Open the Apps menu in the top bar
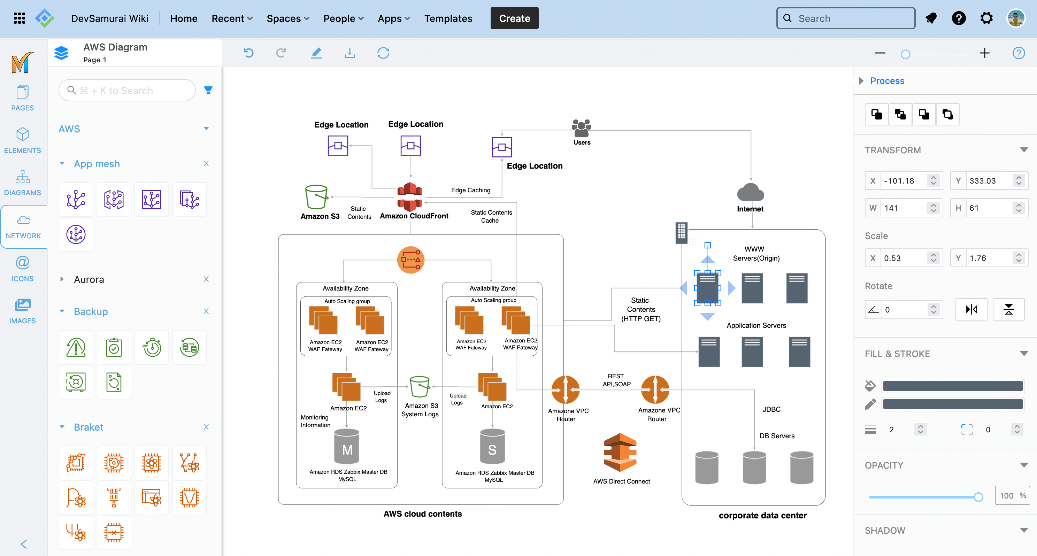Viewport: 1037px width, 556px height. pyautogui.click(x=393, y=18)
